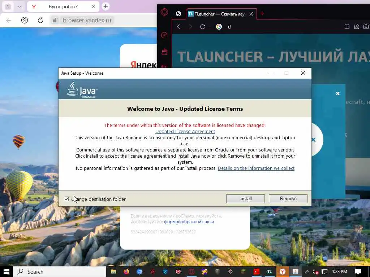The width and height of the screenshot is (370, 277).
Task: Close the "Вы не робот?" tab
Action: 93,6
